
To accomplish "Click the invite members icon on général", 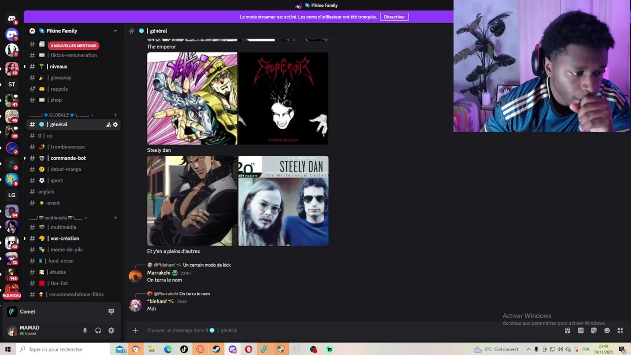I will [108, 125].
